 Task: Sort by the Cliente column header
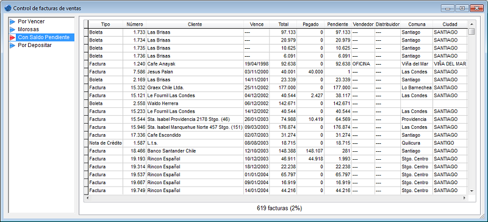(x=195, y=24)
